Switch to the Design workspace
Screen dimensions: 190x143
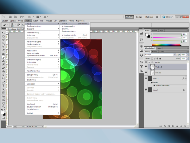[x=139, y=17]
